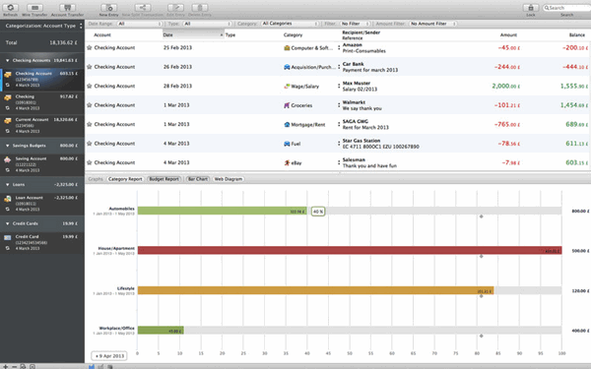This screenshot has width=591, height=369.
Task: Collapse the Savings Budgets sidebar group
Action: pos(7,146)
